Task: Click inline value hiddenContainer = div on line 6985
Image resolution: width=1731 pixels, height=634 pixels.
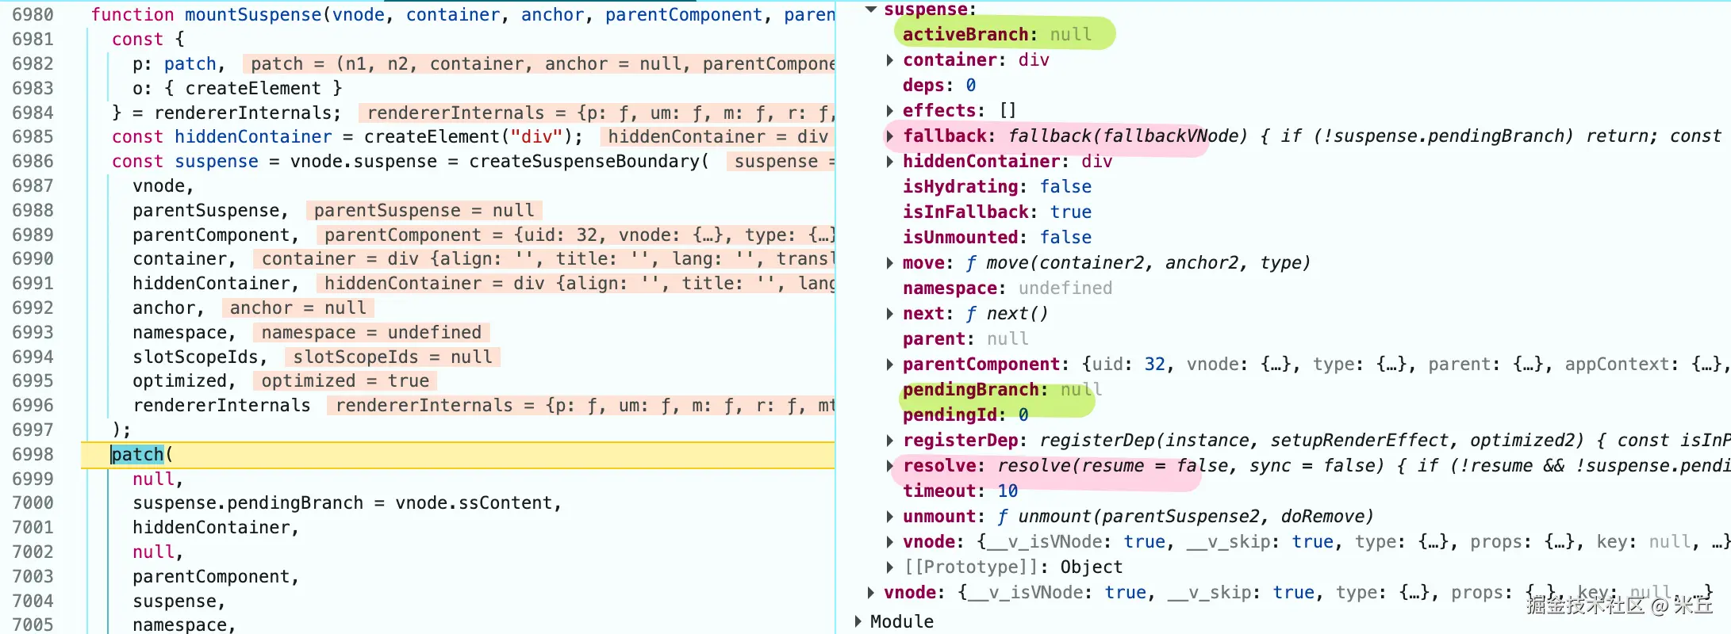Action: tap(718, 136)
